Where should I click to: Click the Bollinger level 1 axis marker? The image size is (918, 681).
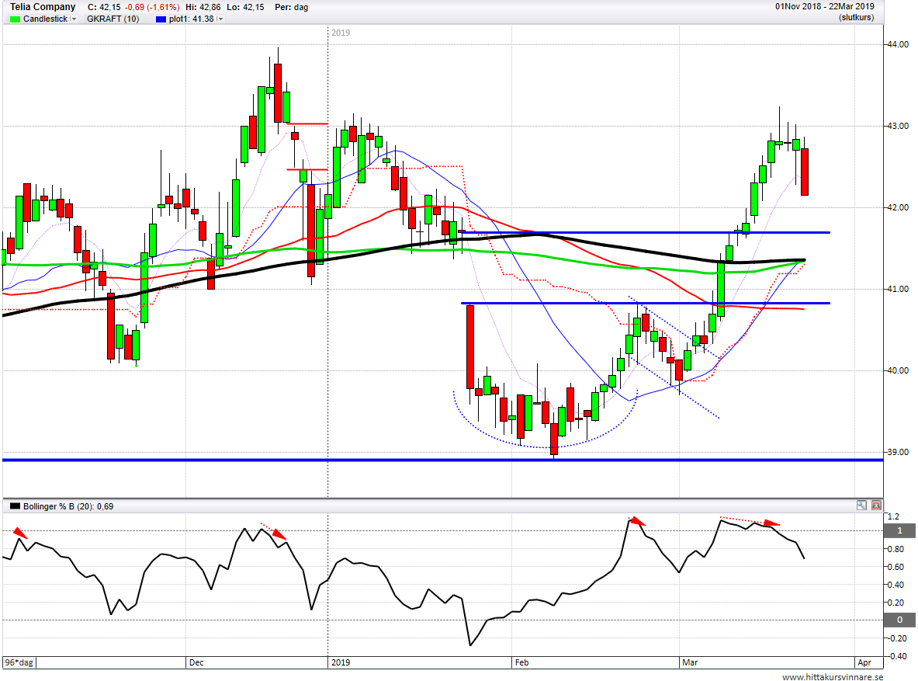899,530
